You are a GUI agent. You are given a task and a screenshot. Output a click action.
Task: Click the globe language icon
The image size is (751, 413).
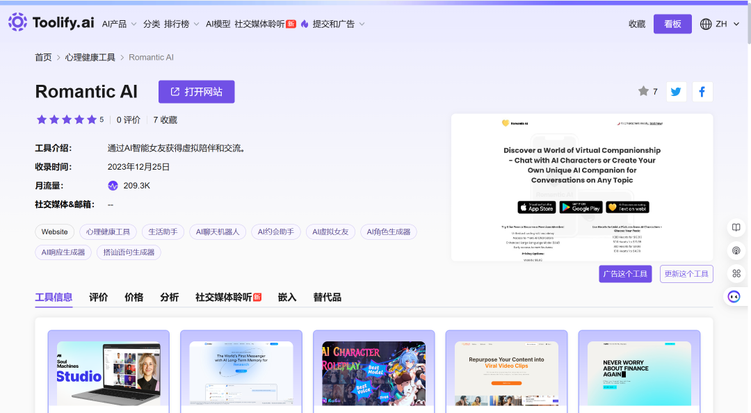pos(706,24)
